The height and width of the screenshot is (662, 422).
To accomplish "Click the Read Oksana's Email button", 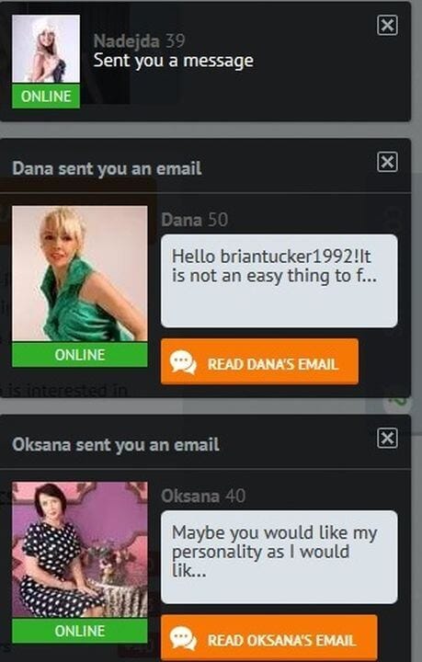I will [268, 638].
